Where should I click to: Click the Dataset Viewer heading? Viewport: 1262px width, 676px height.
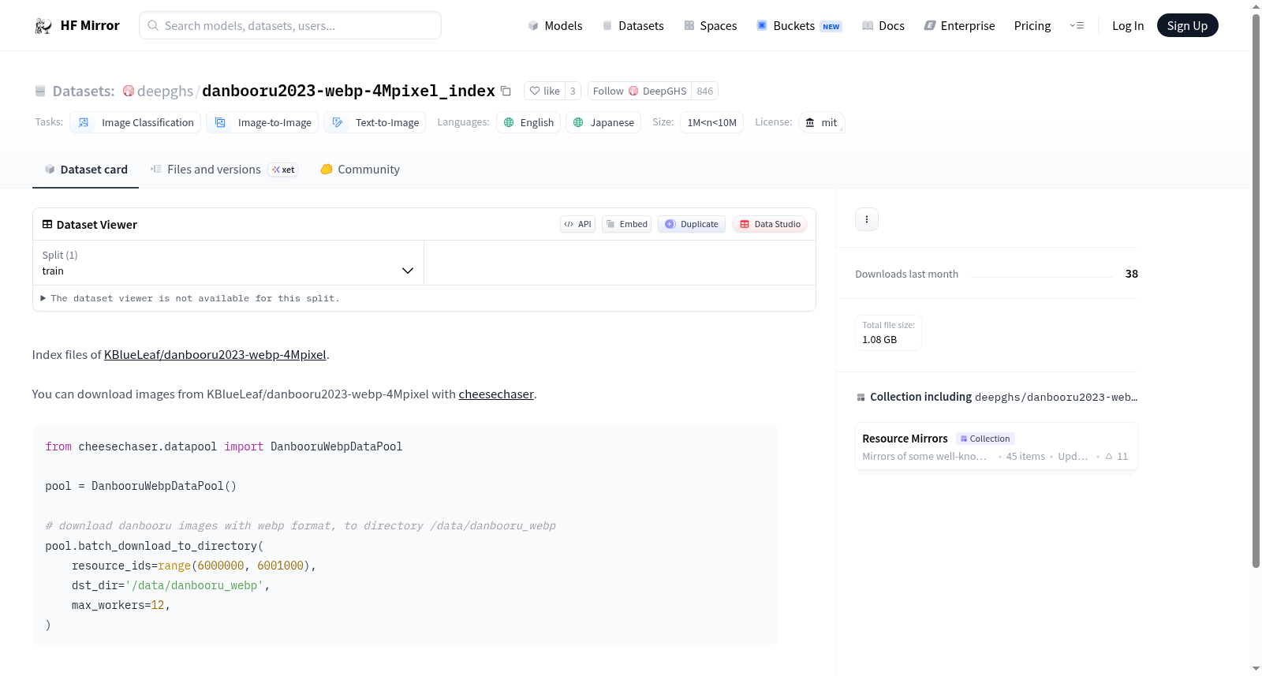pyautogui.click(x=90, y=225)
